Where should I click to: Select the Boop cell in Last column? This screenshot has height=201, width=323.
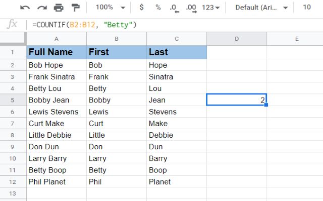coord(176,170)
